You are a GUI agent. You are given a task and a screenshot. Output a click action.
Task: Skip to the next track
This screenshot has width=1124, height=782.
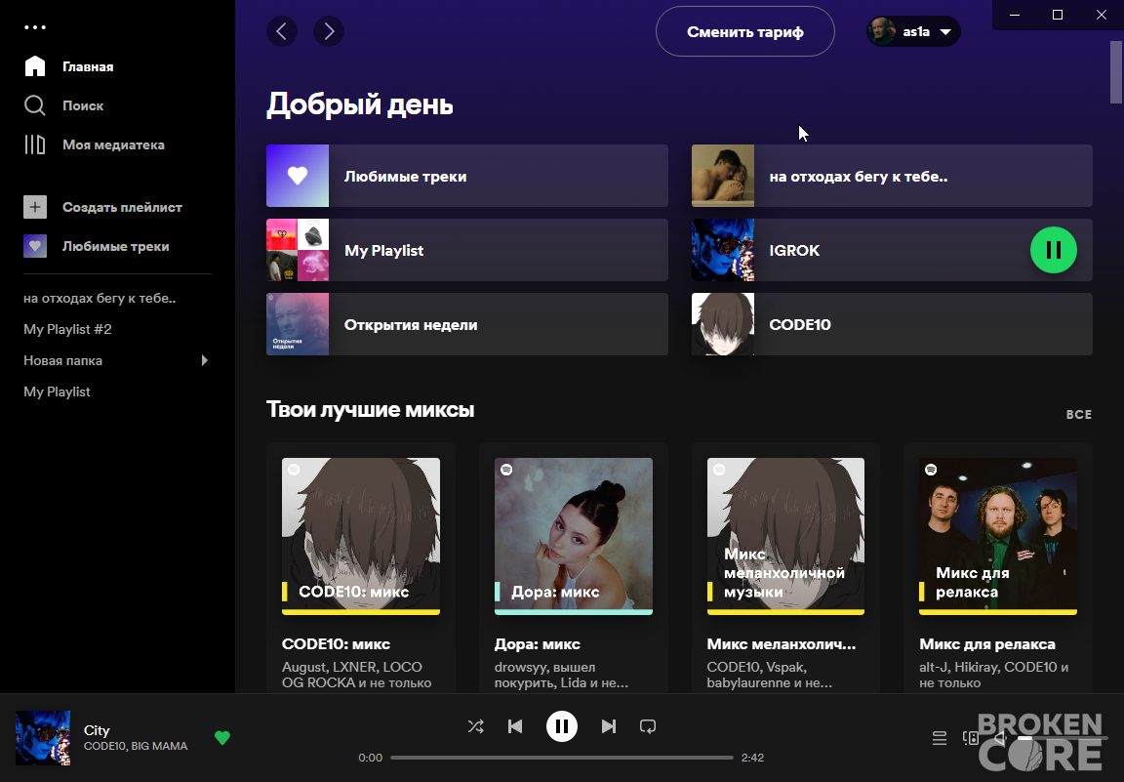[x=609, y=726]
